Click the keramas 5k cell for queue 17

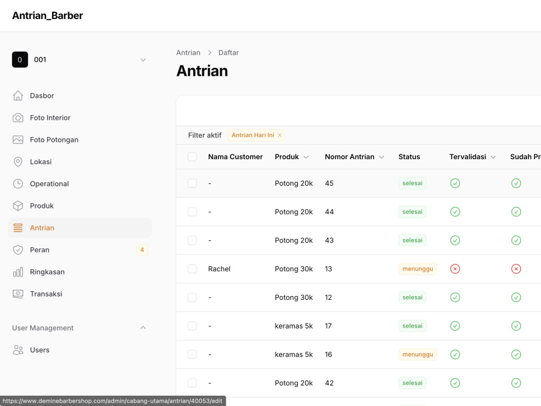click(294, 326)
